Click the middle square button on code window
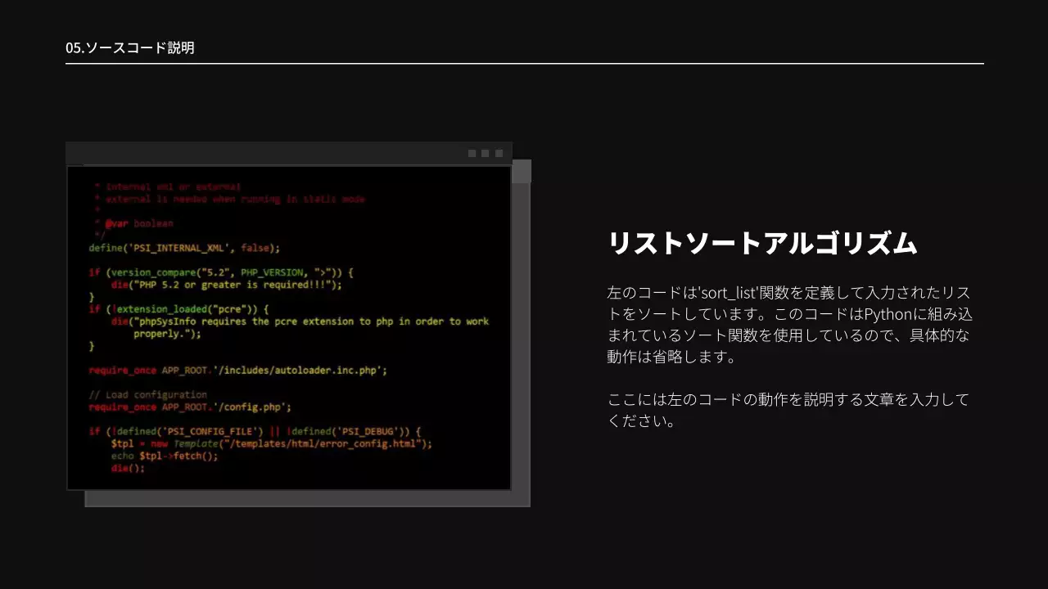The width and height of the screenshot is (1048, 589). click(485, 152)
